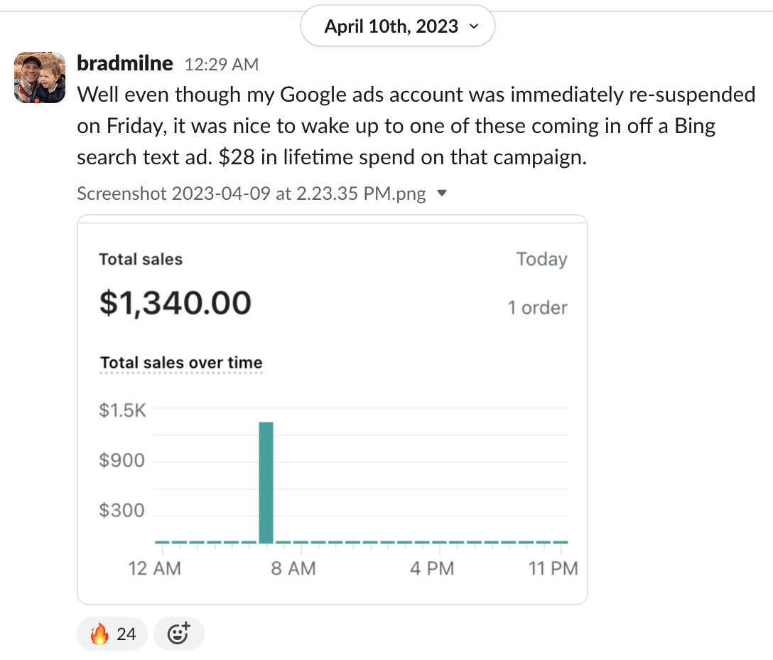
Task: Click bradmilne's profile avatar
Action: [x=40, y=78]
